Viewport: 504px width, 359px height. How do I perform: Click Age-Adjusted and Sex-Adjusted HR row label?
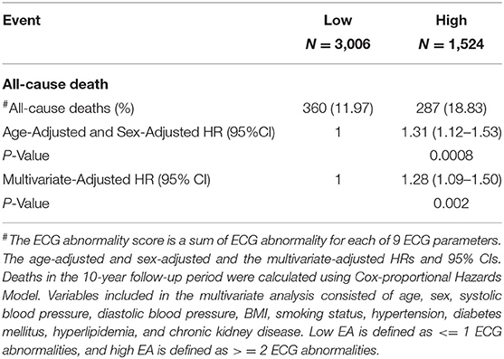138,132
